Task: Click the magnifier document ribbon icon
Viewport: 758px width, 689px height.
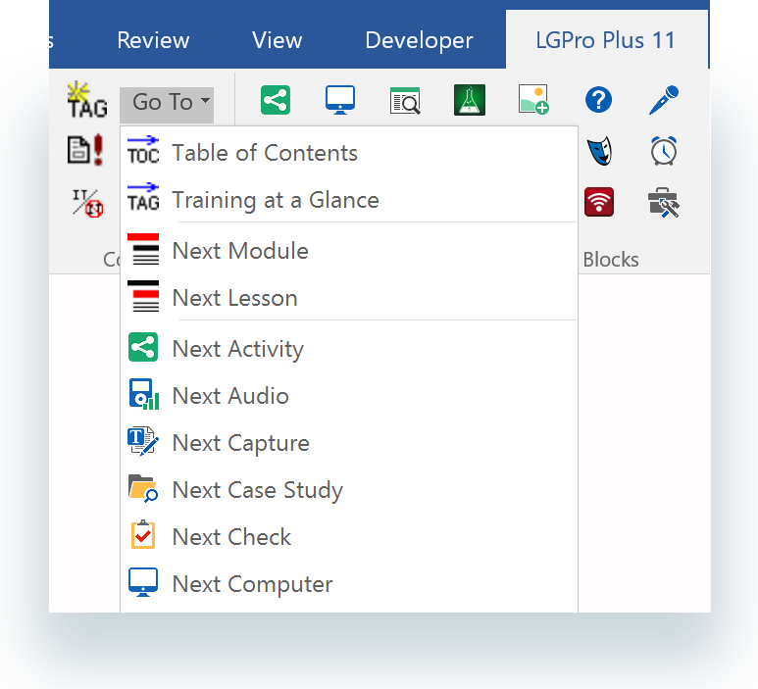Action: [x=405, y=101]
